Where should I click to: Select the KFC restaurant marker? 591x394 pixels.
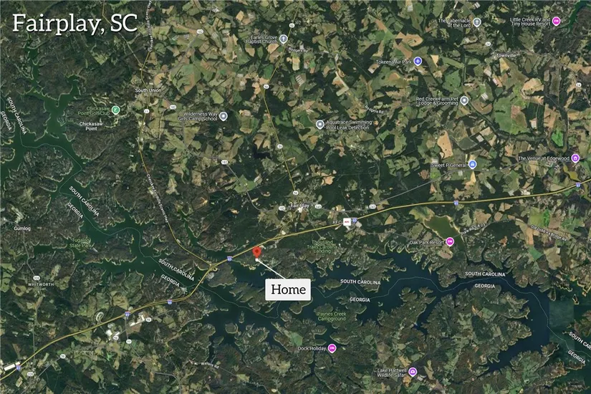347,222
